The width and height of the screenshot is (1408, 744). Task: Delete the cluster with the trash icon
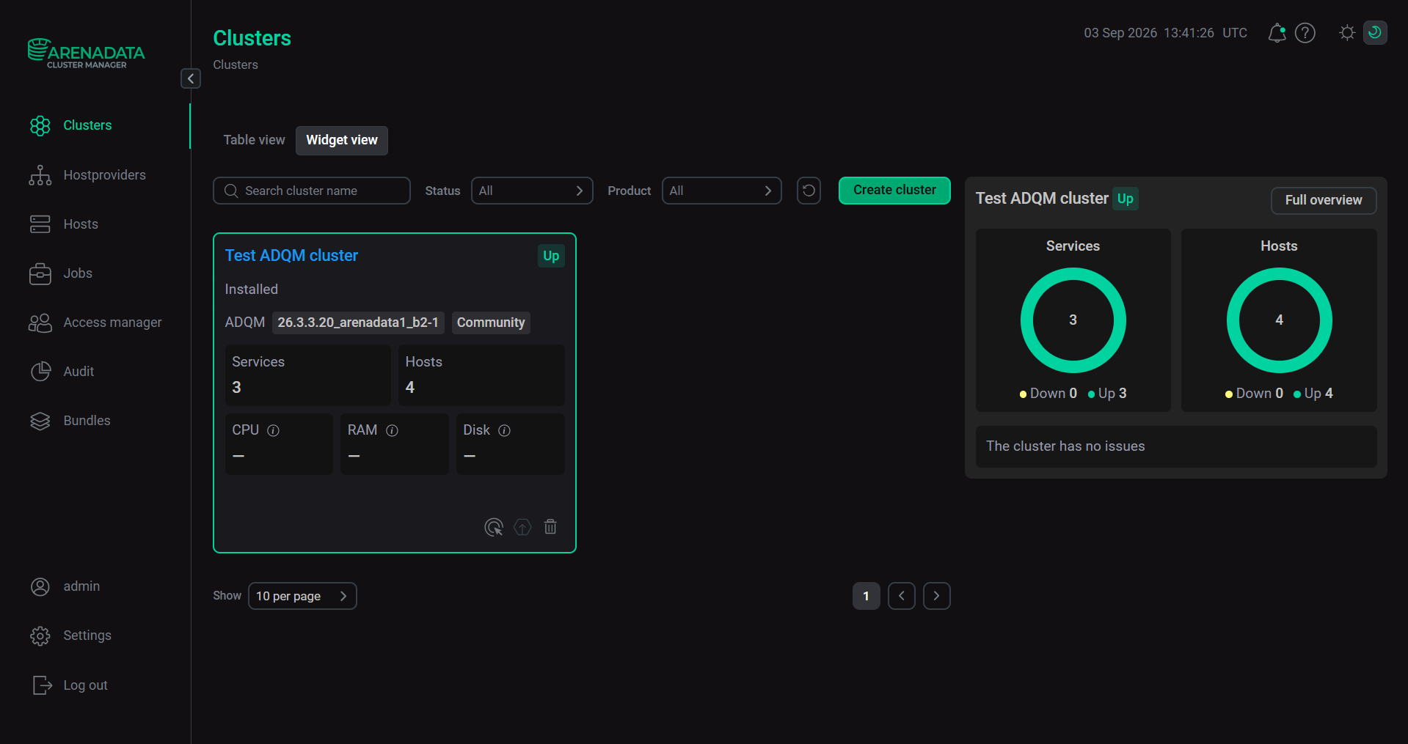(550, 527)
